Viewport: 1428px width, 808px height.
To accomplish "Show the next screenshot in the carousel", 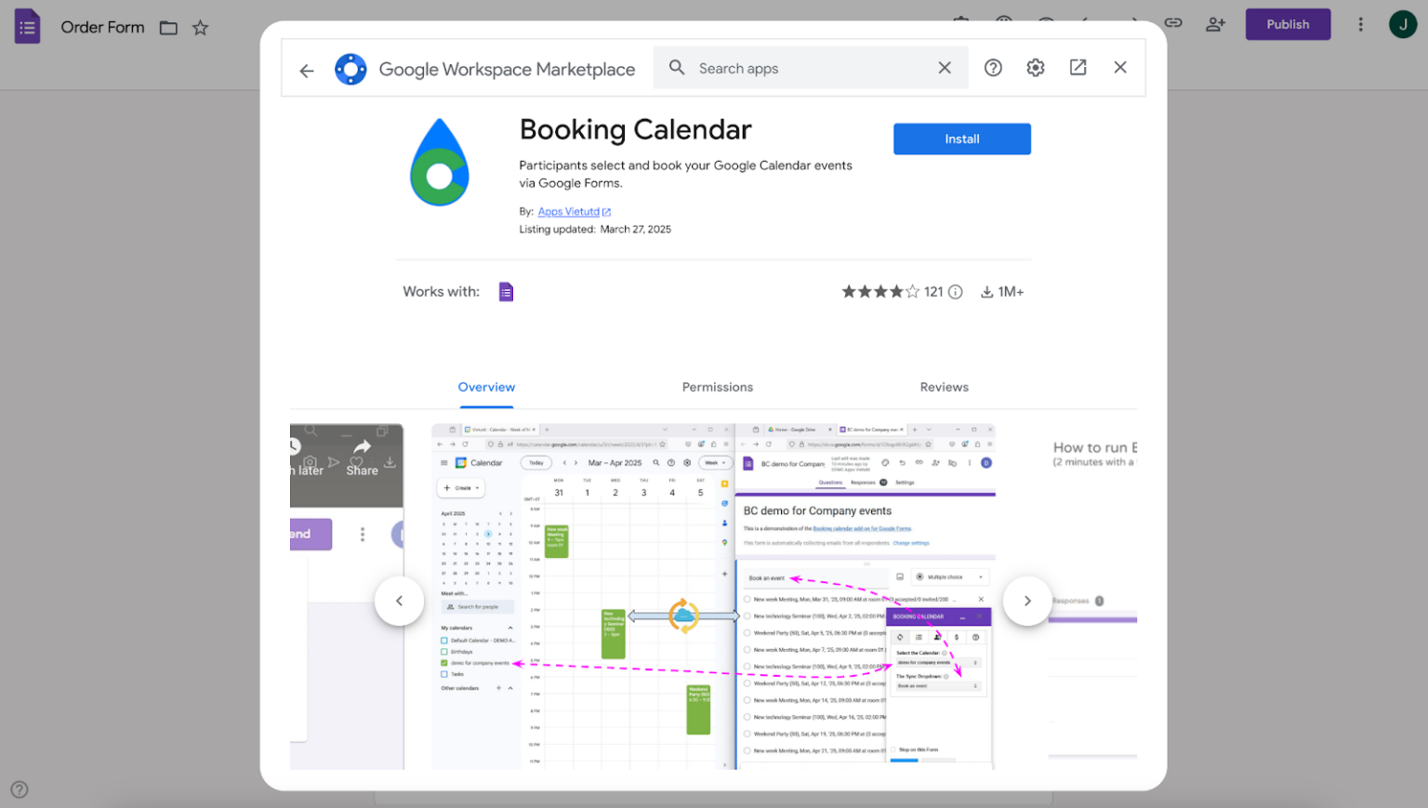I will pyautogui.click(x=1026, y=601).
